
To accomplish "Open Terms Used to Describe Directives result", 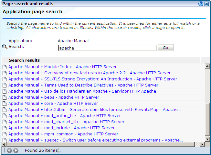I will pos(83,85).
